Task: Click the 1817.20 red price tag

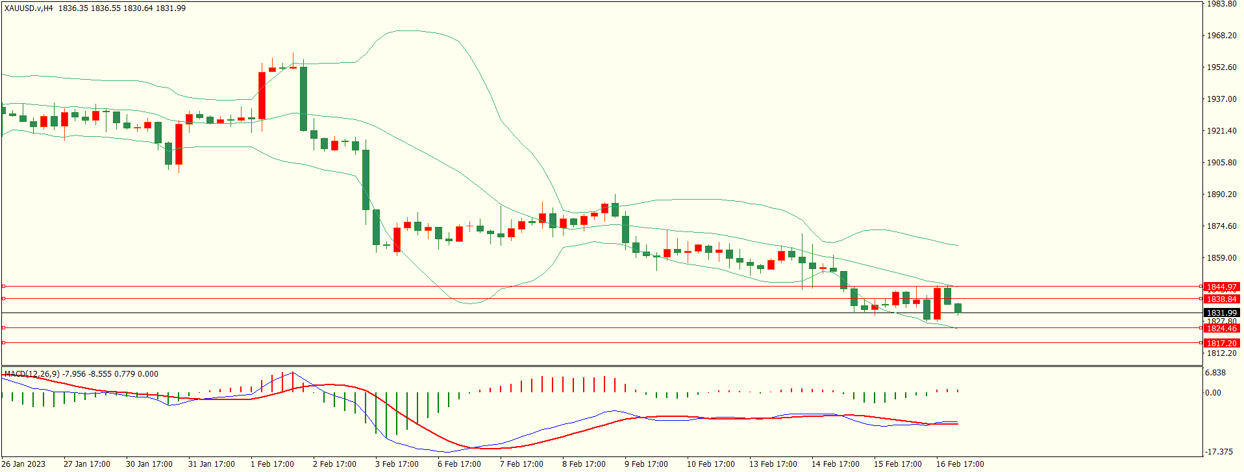Action: click(1221, 343)
